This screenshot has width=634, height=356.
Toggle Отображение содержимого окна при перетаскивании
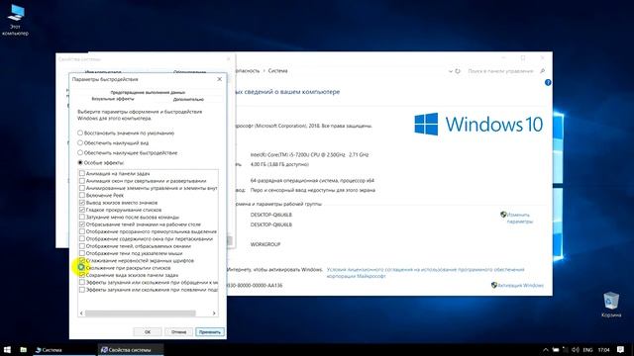pos(82,239)
